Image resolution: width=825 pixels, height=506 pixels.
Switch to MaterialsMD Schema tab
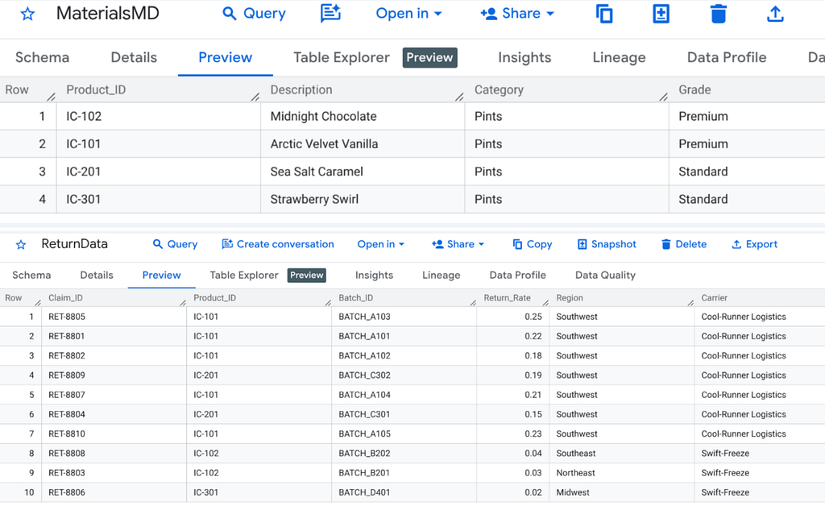click(x=42, y=57)
